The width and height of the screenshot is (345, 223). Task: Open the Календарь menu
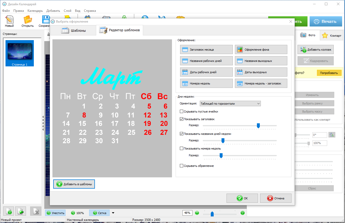pos(35,11)
